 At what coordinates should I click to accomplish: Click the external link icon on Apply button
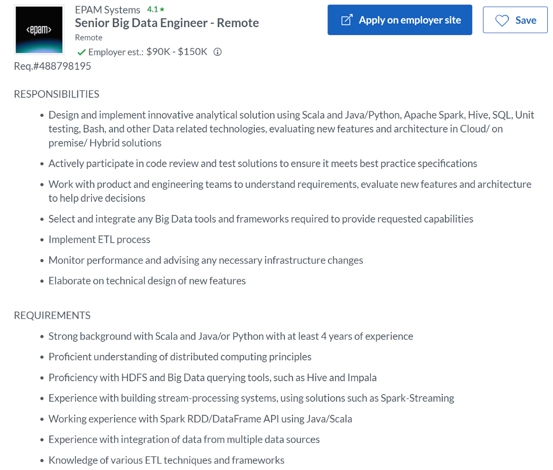coord(347,20)
